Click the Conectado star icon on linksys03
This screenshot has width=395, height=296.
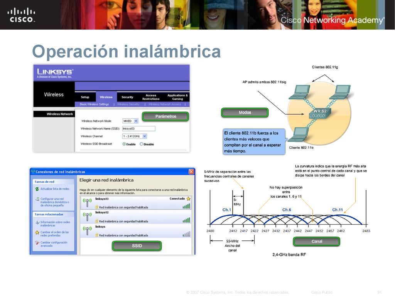(188, 198)
